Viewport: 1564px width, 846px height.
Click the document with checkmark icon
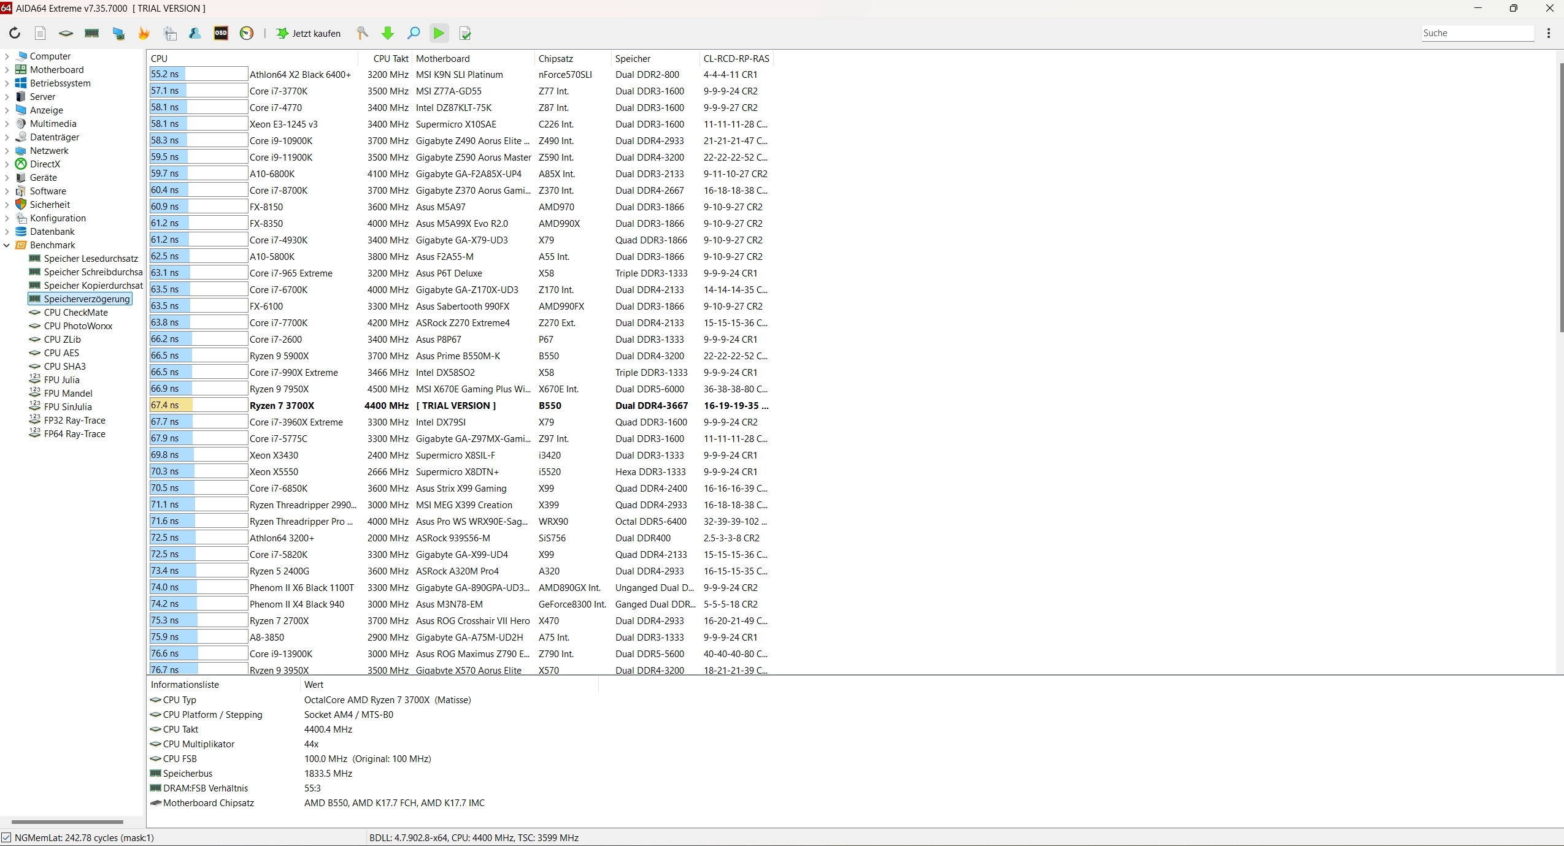point(465,33)
